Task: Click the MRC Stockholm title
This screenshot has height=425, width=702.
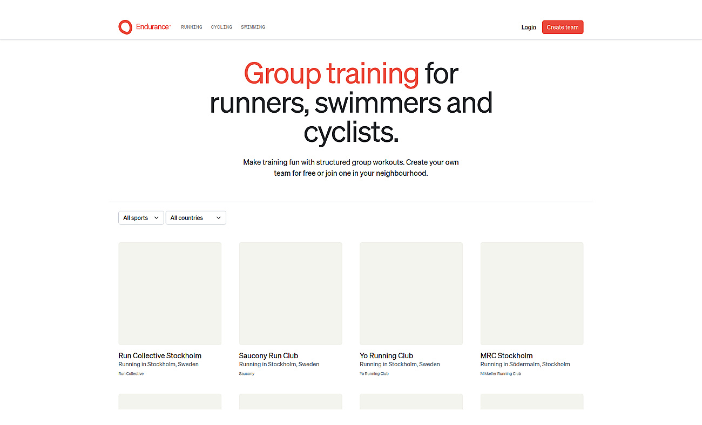Action: (x=507, y=355)
